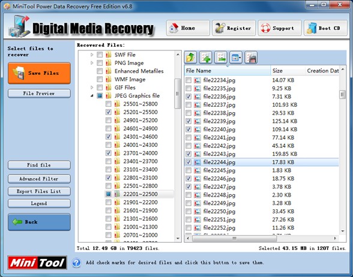Screen dimensions: 353x277
Task: Check the file22237.jpg checkbox
Action: tap(189, 105)
